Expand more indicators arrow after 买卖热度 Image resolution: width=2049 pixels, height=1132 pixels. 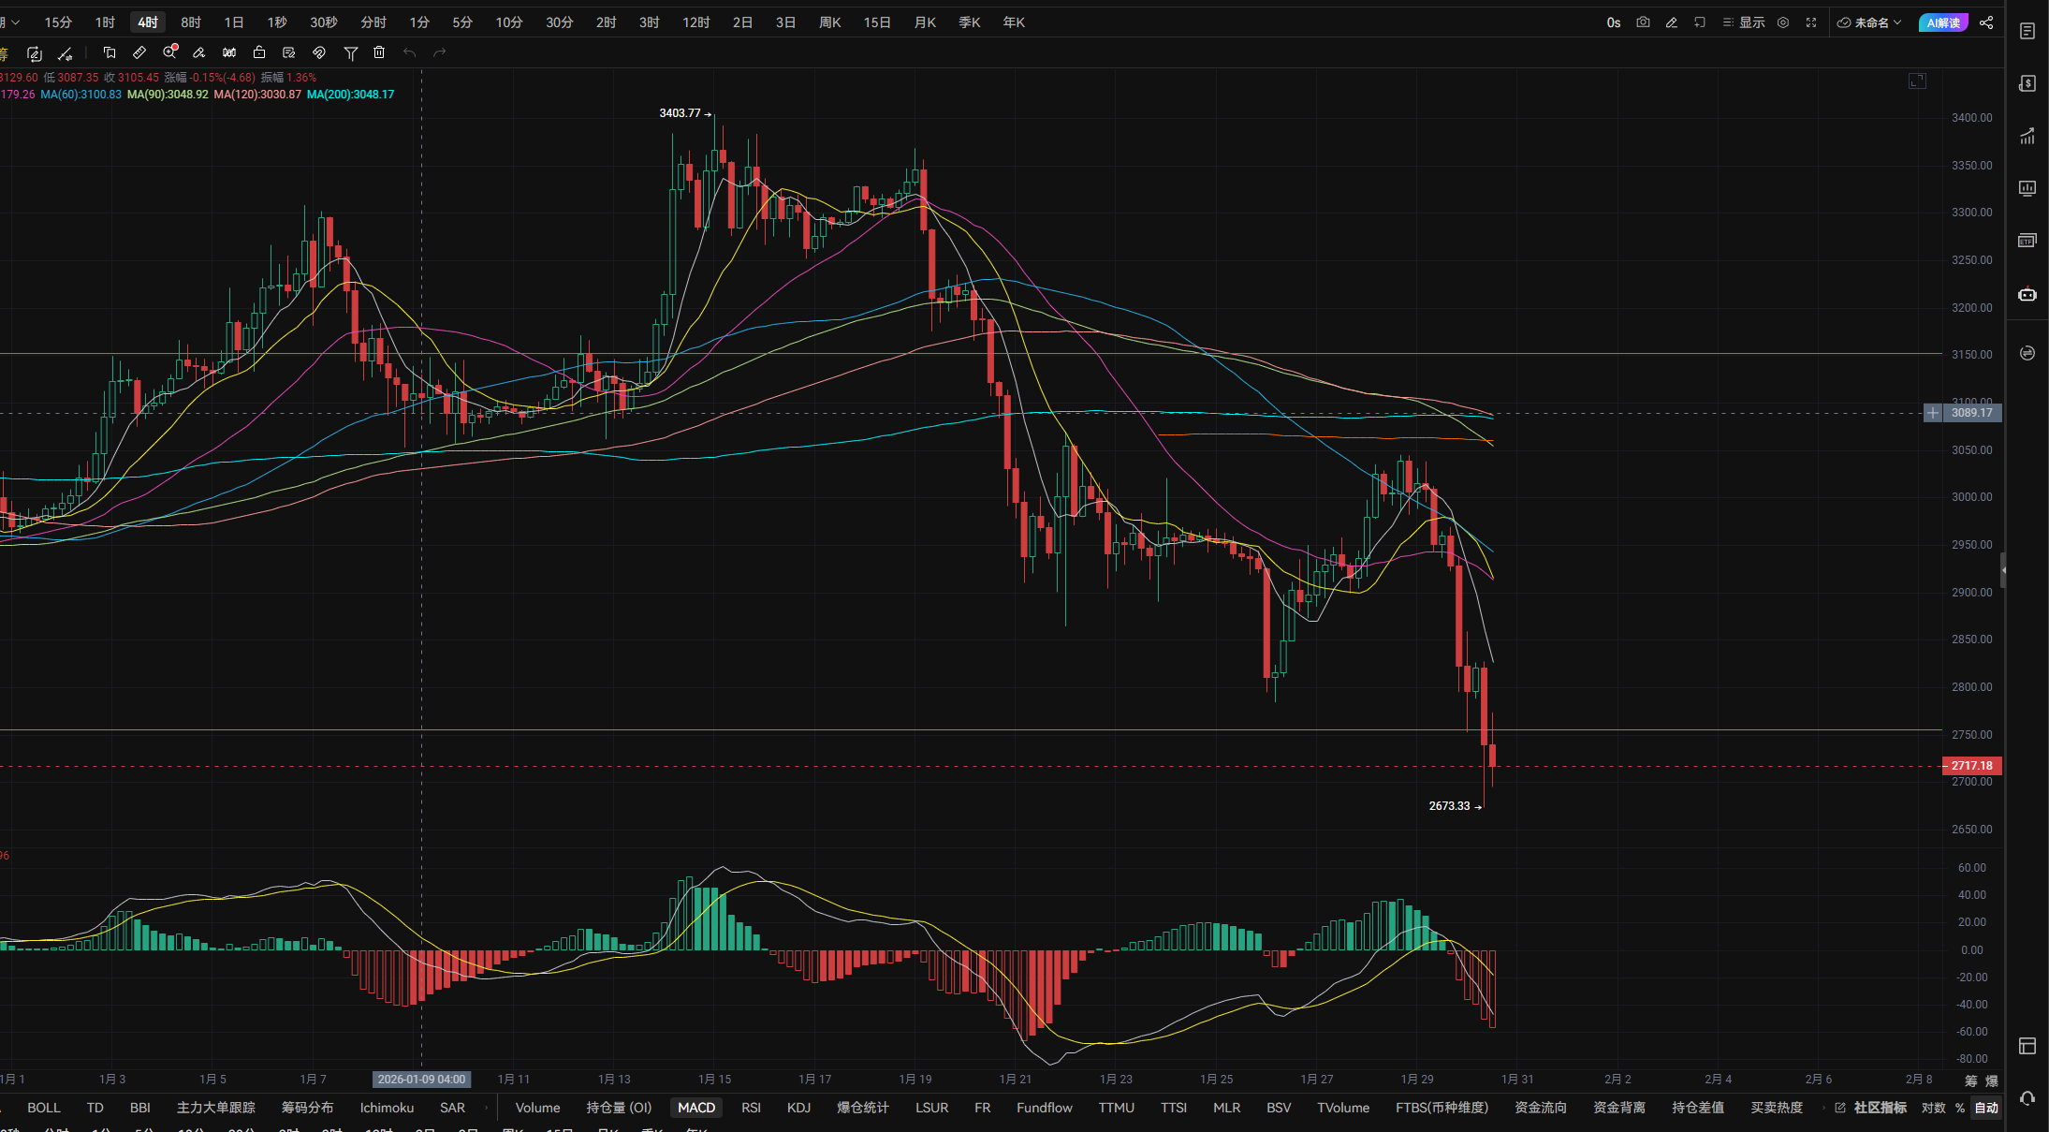pyautogui.click(x=1822, y=1108)
